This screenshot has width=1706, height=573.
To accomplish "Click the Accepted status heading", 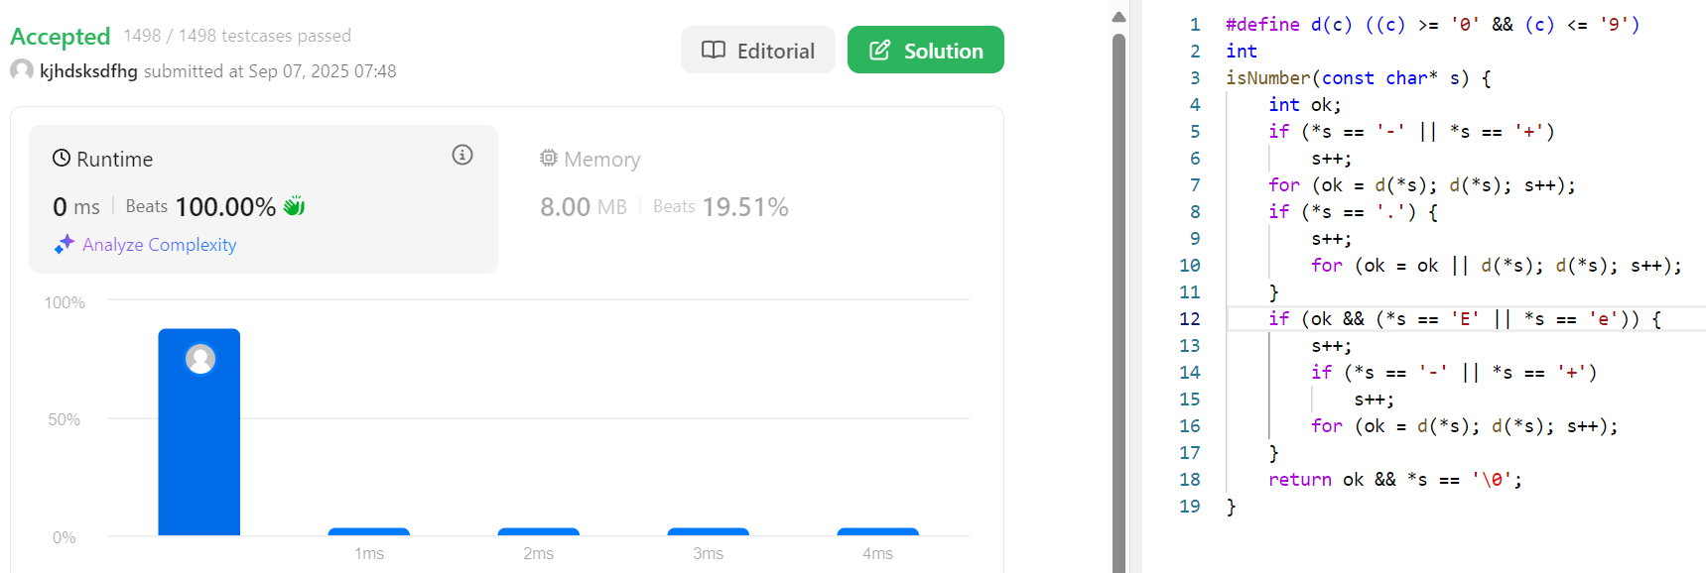I will 60,37.
